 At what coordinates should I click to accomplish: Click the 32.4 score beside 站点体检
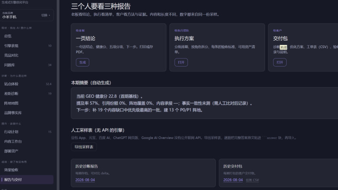(x=49, y=84)
